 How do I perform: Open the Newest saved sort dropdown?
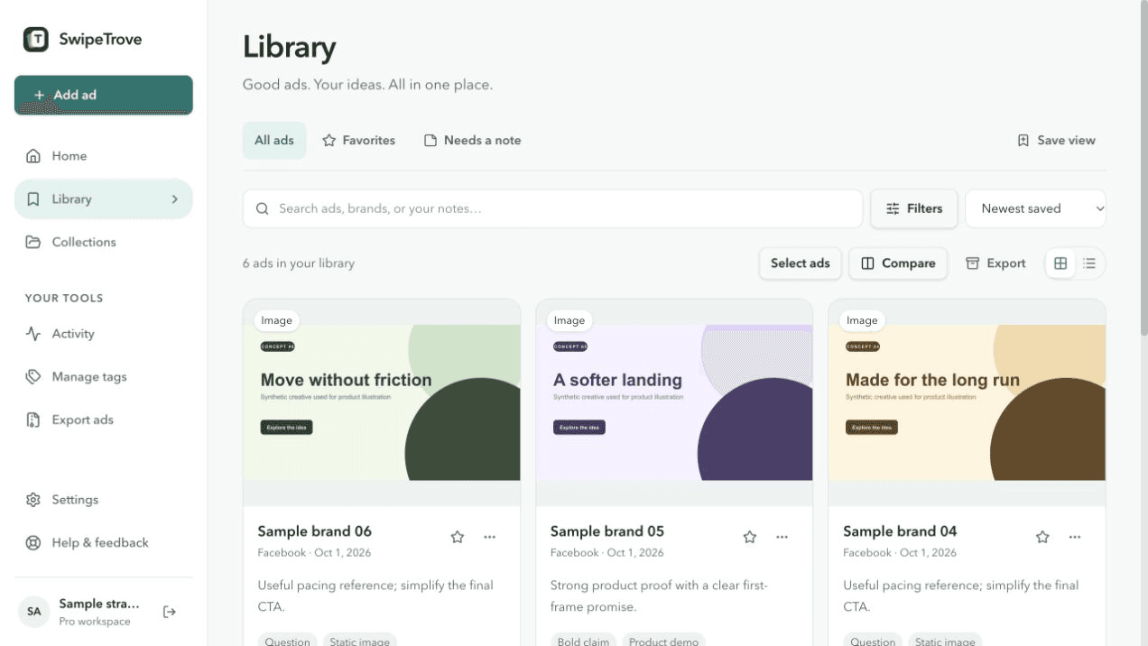point(1036,208)
